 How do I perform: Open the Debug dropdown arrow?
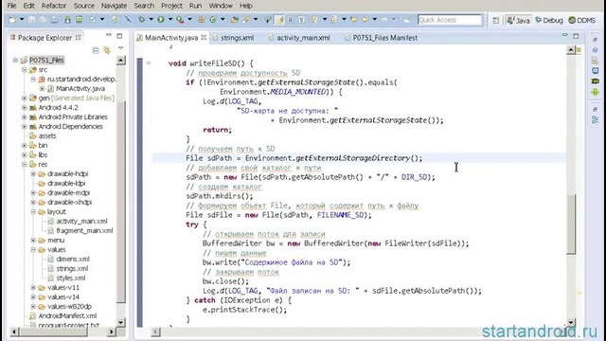coord(151,20)
